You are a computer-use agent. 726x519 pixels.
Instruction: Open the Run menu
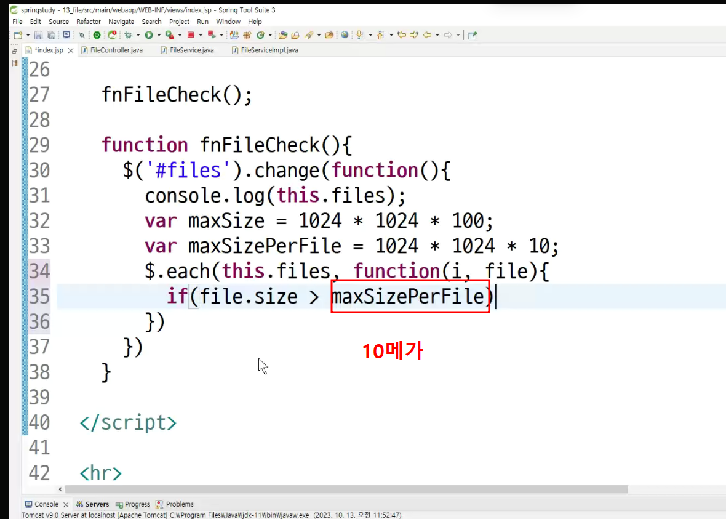point(203,22)
